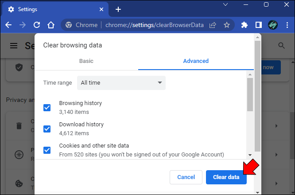Open the tab search chevron in title bar
The height and width of the screenshot is (195, 295).
[225, 5]
